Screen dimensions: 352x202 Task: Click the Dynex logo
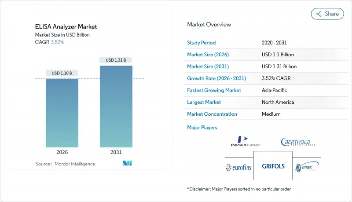pos(307,167)
